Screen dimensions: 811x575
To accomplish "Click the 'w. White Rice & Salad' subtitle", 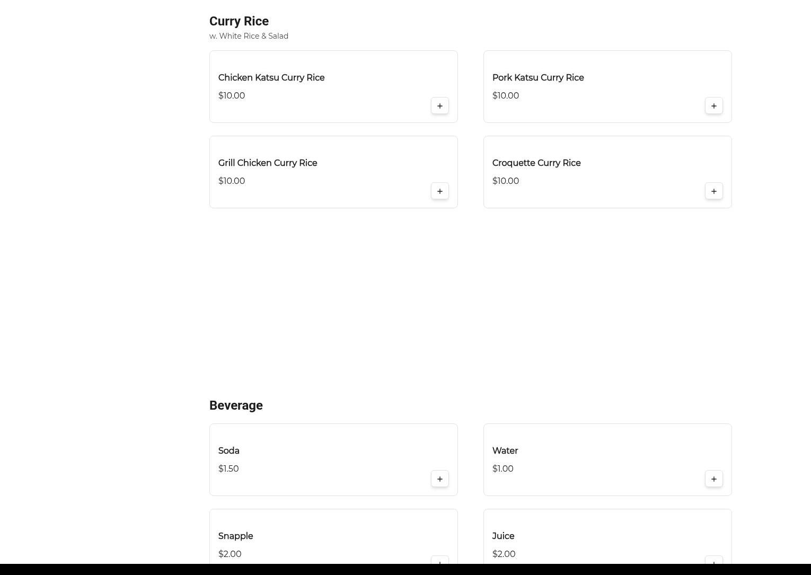I will pyautogui.click(x=249, y=36).
